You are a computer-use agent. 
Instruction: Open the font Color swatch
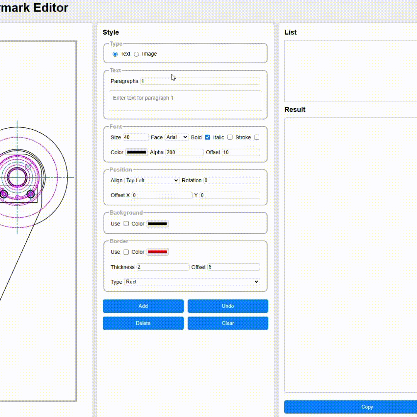[137, 152]
